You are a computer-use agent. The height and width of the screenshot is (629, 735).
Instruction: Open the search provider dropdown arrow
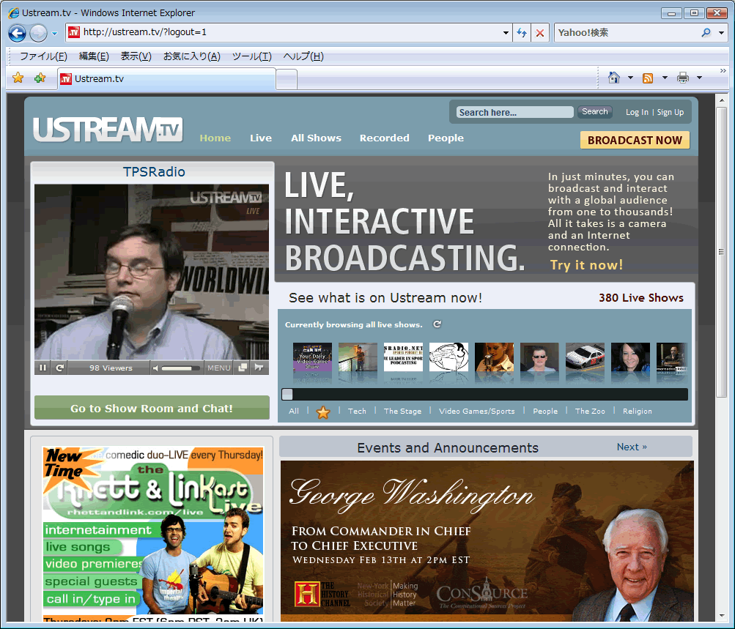(721, 33)
